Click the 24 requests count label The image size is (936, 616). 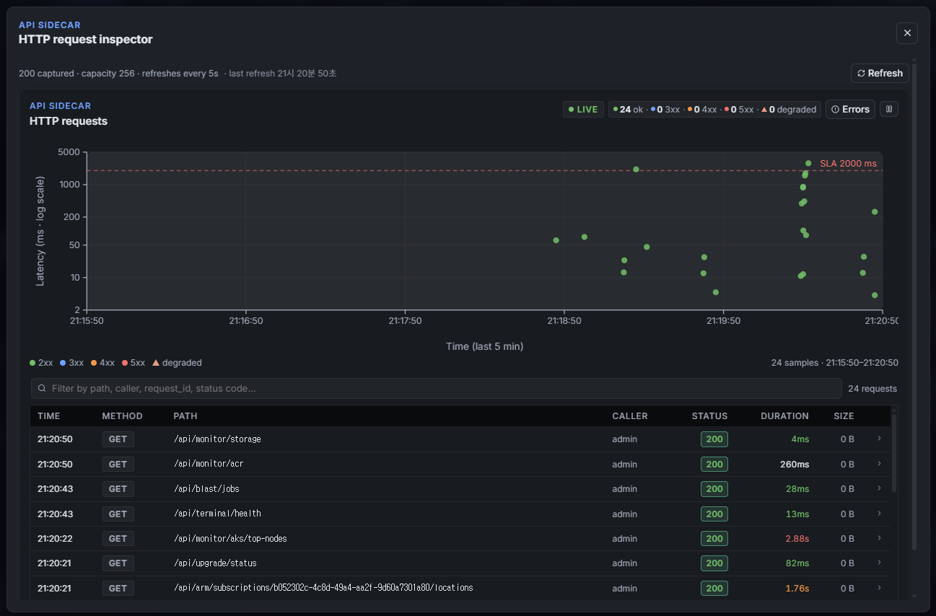click(872, 389)
